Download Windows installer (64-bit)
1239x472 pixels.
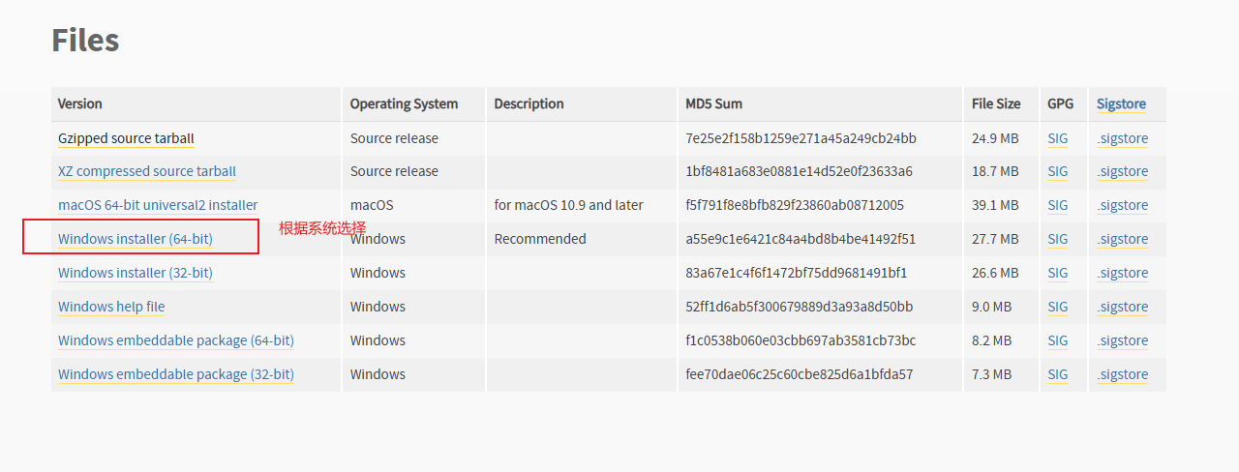(136, 239)
